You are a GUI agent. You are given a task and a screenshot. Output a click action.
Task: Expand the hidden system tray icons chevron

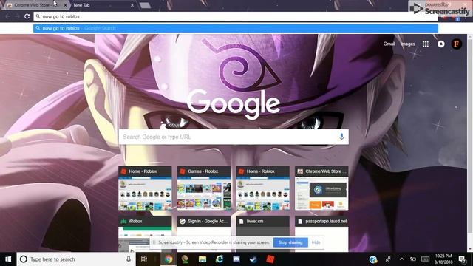tap(402, 259)
